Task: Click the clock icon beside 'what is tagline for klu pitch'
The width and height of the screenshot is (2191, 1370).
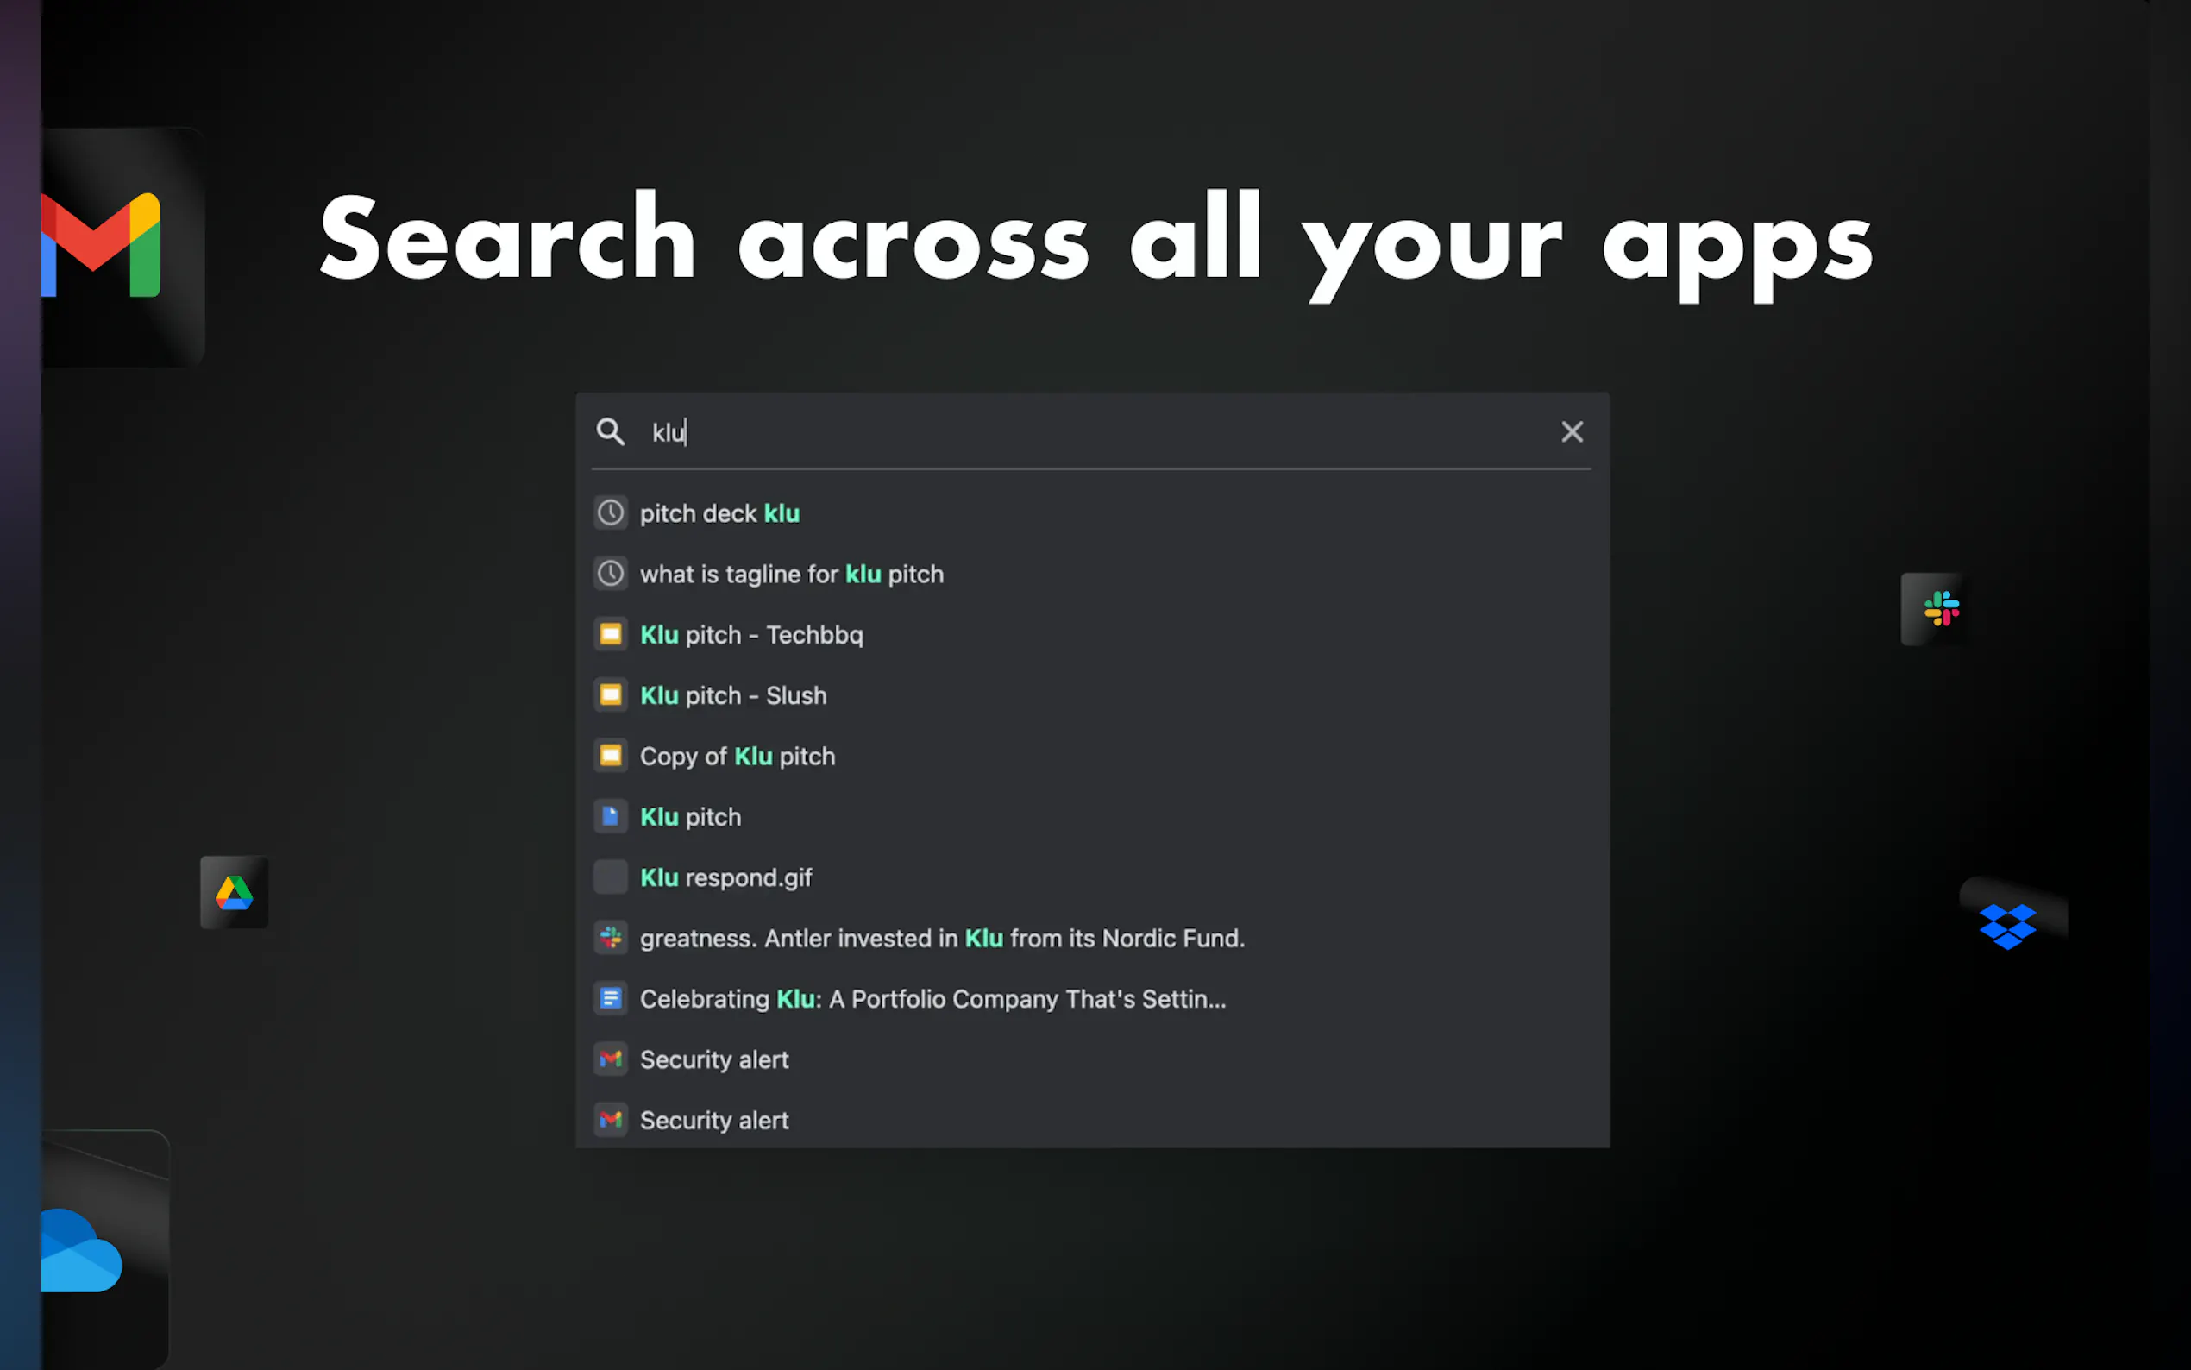Action: (x=611, y=574)
